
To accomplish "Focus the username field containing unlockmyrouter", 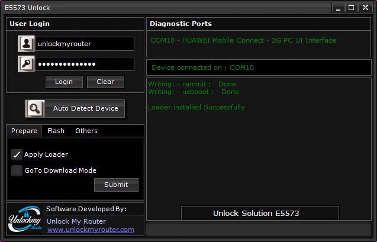I will click(85, 44).
